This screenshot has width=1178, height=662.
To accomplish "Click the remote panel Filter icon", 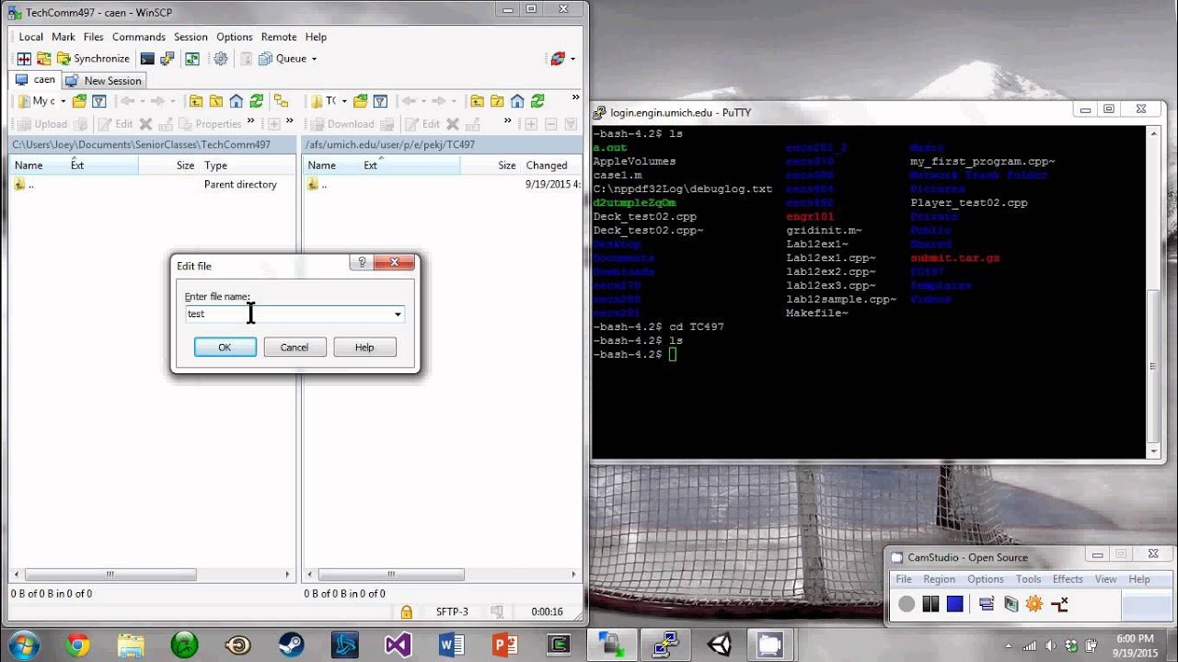I will 380,101.
